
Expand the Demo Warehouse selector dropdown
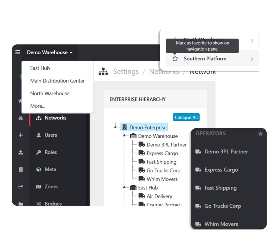point(50,52)
